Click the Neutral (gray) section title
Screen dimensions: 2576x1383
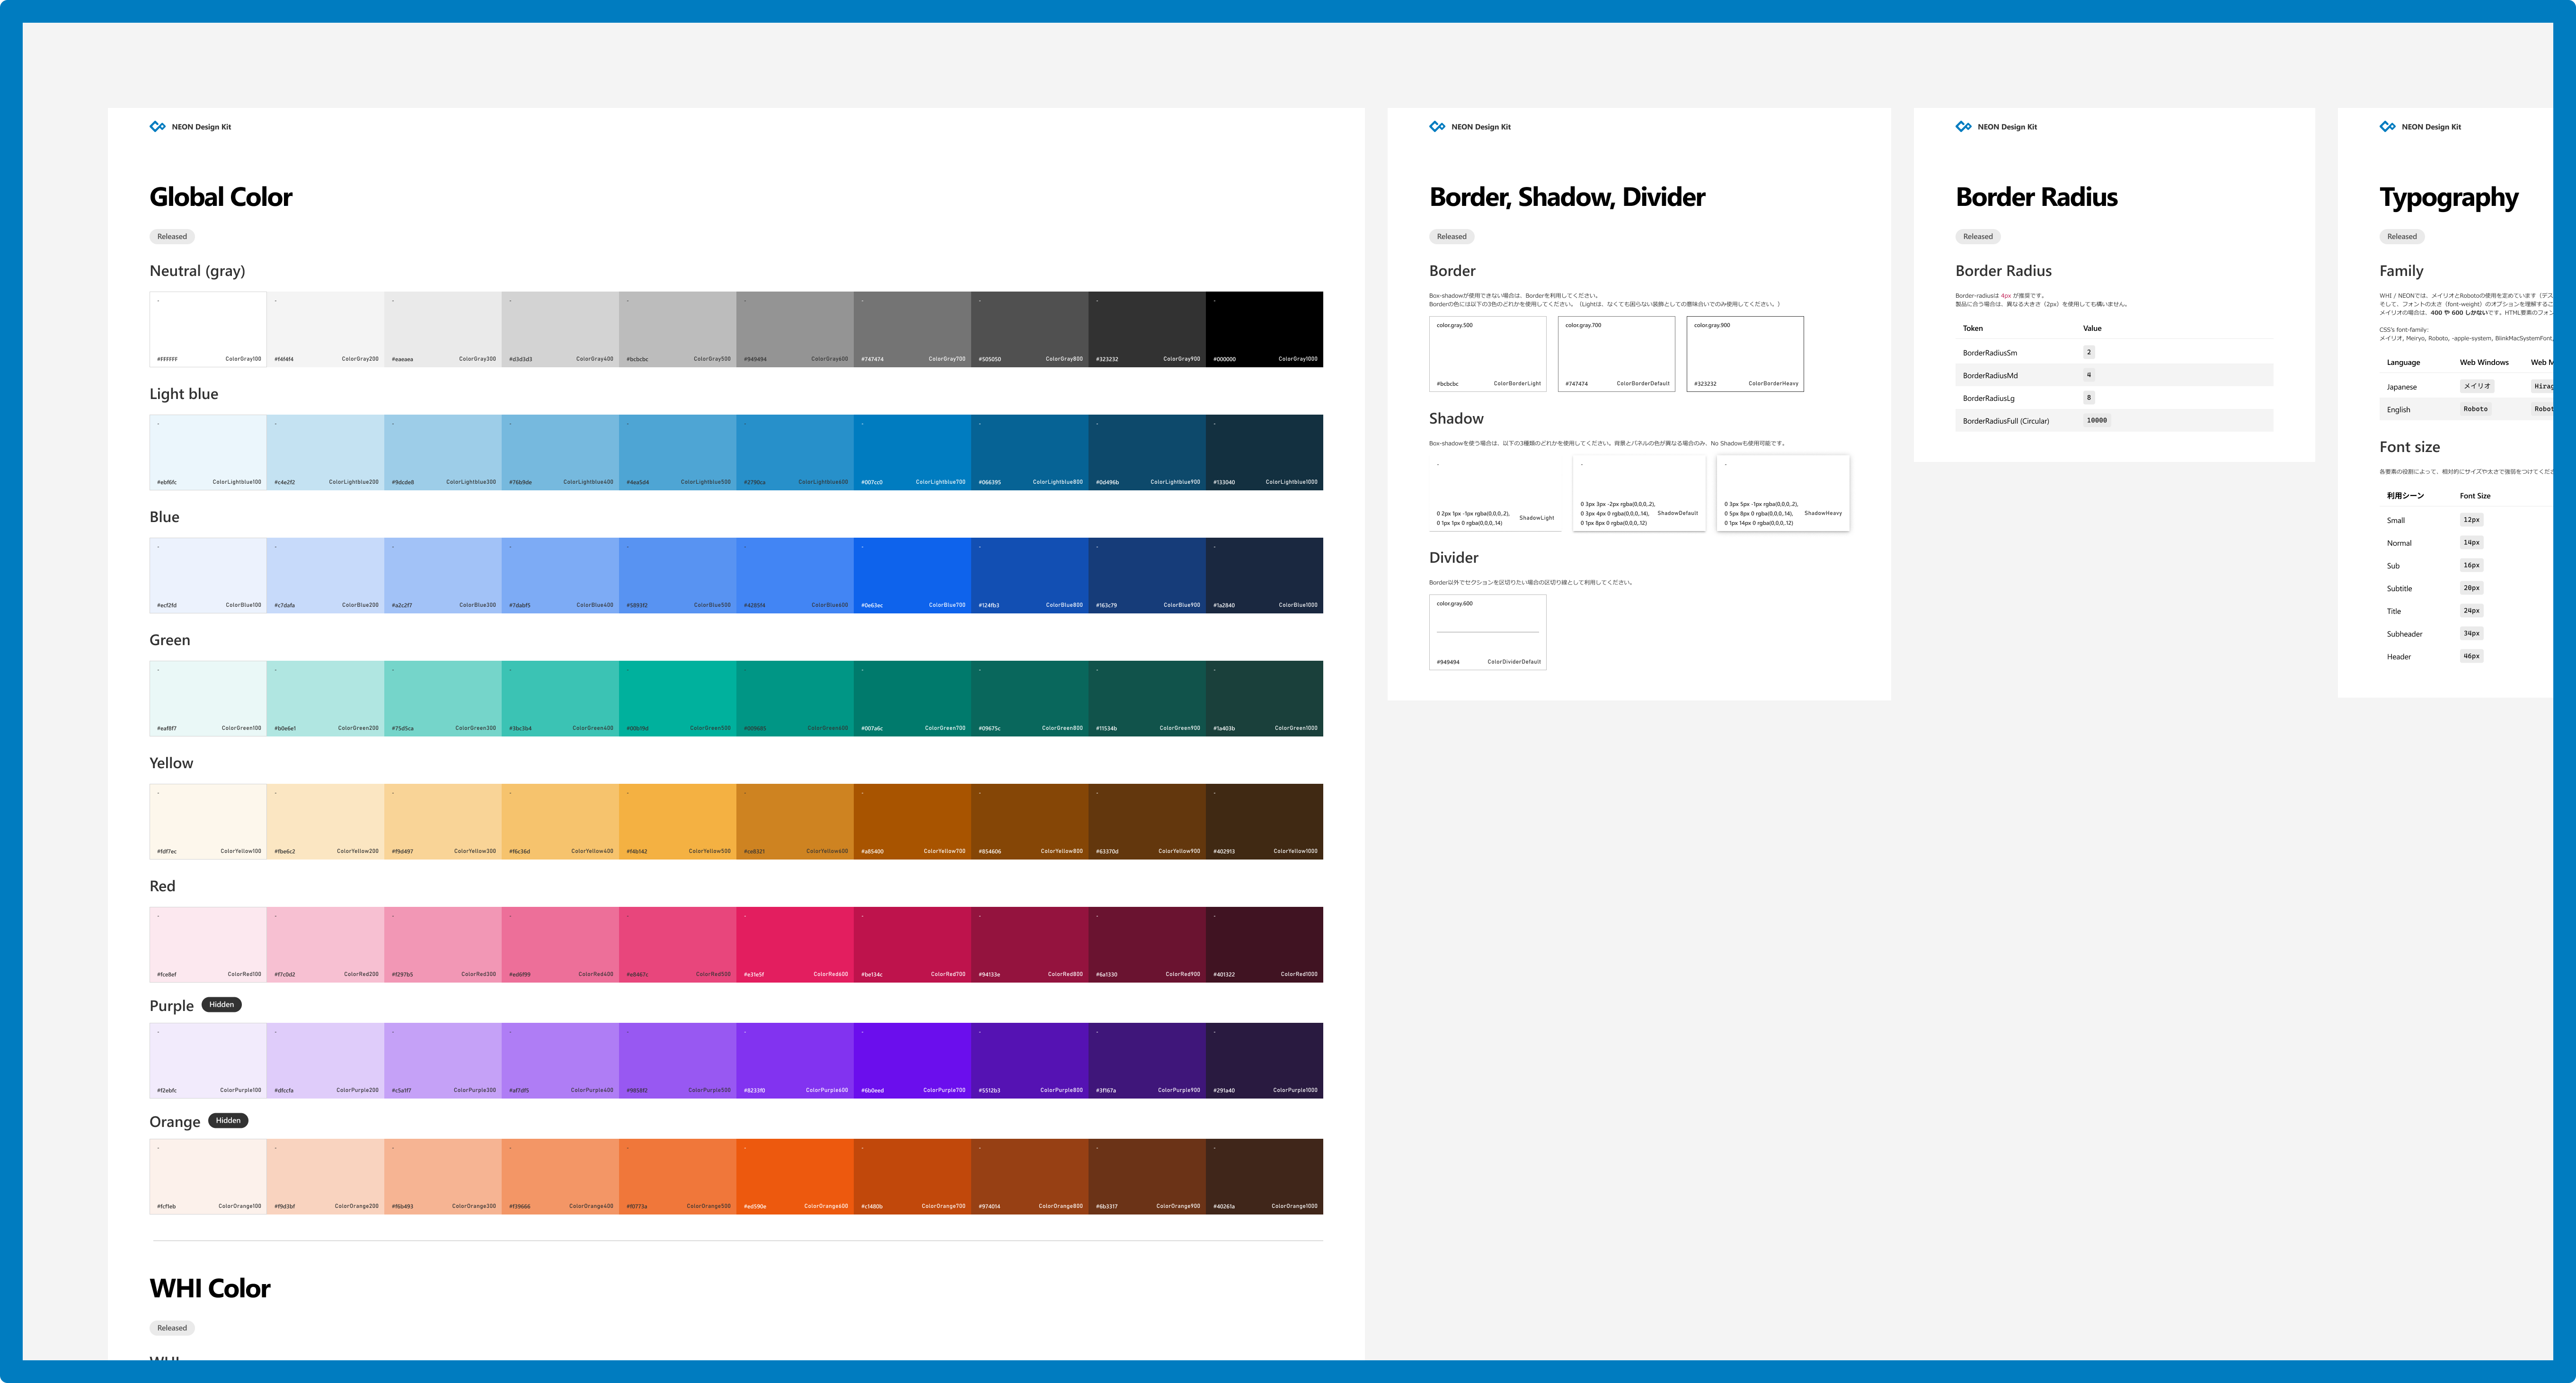[x=197, y=271]
